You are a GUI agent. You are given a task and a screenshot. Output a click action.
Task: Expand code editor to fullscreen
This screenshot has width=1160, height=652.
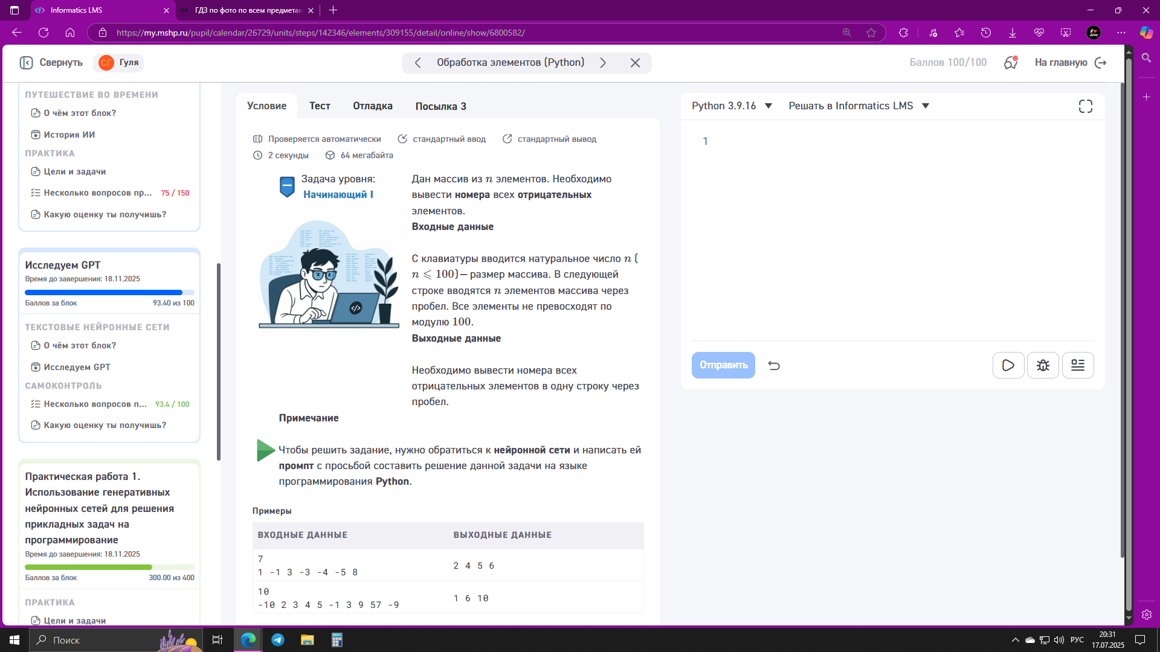(1085, 106)
